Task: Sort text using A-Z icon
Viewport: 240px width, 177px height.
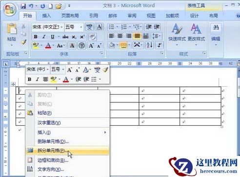Action: 149,45
